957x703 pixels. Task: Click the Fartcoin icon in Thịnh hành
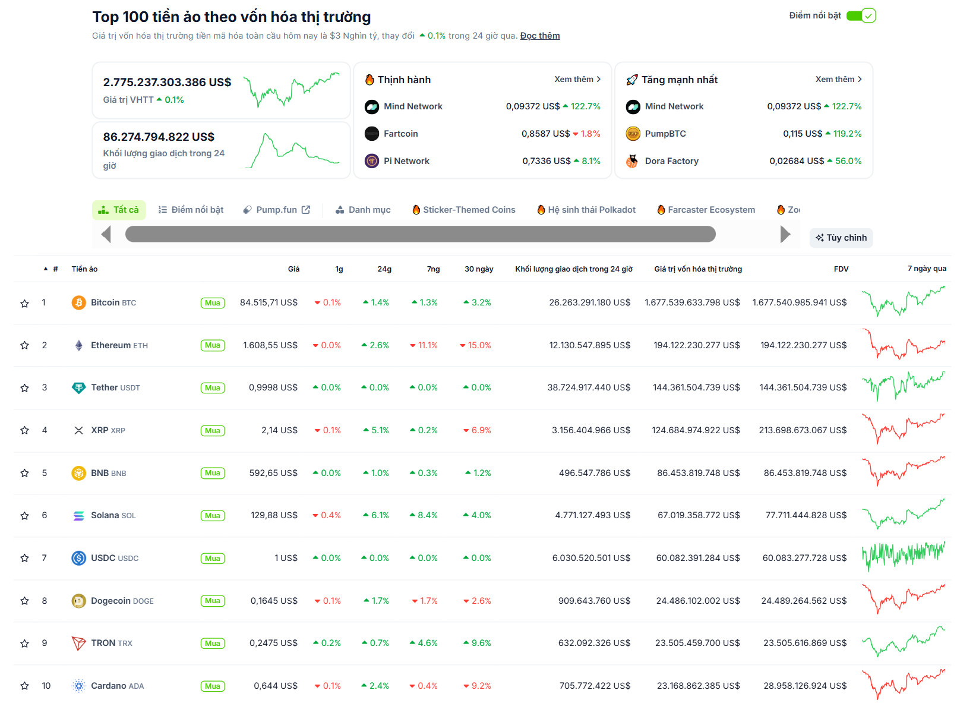point(372,134)
